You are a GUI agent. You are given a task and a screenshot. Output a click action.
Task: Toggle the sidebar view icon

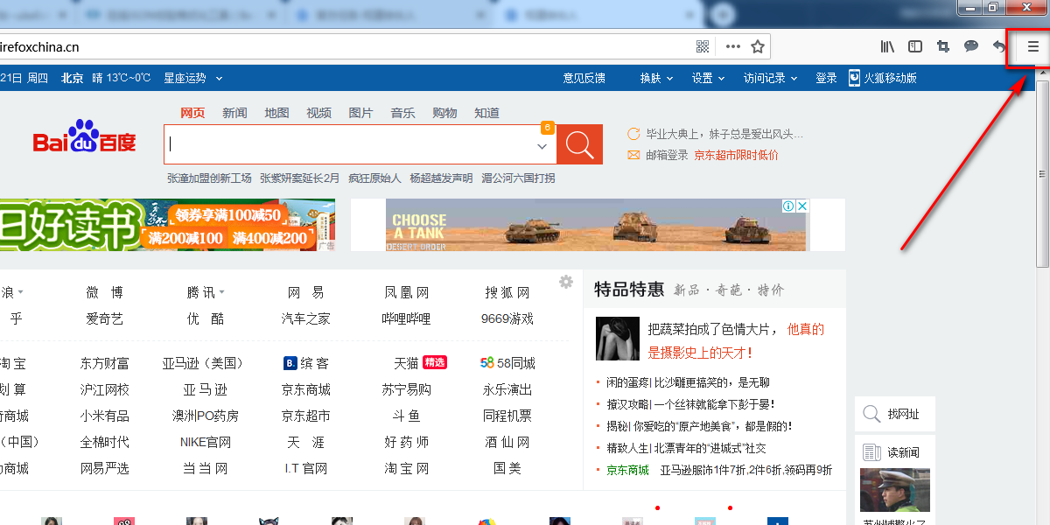tap(915, 46)
